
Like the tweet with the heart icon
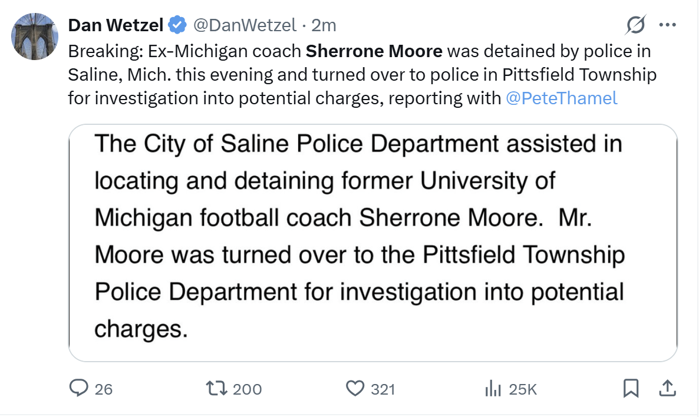point(355,388)
